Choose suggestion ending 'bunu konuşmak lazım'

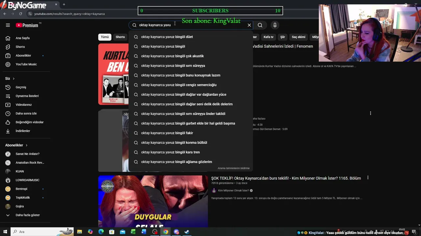[191, 75]
